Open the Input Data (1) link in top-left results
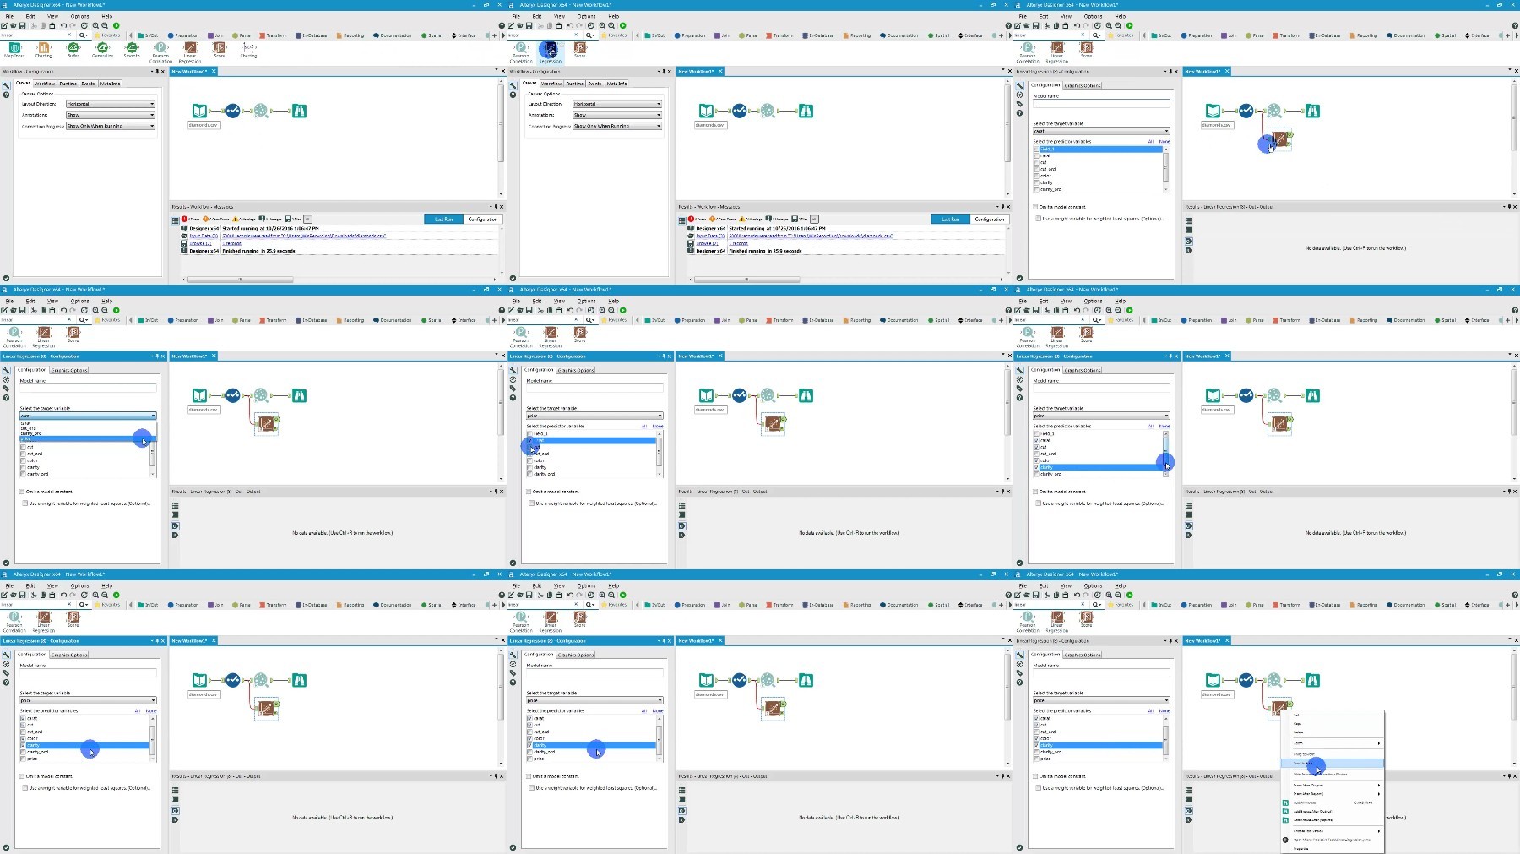This screenshot has height=854, width=1520. click(x=204, y=236)
